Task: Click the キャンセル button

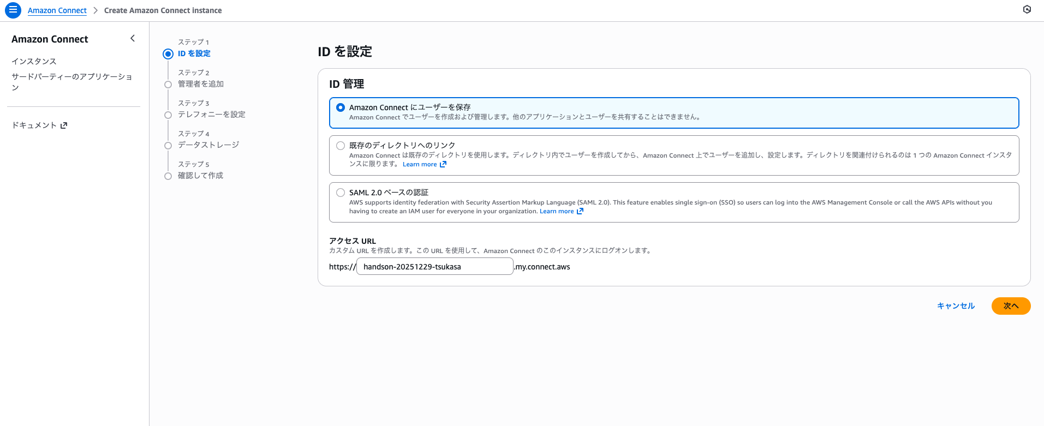Action: coord(956,306)
